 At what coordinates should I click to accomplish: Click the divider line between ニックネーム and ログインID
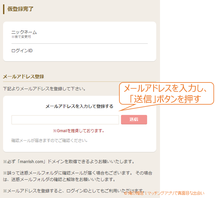[79, 43]
